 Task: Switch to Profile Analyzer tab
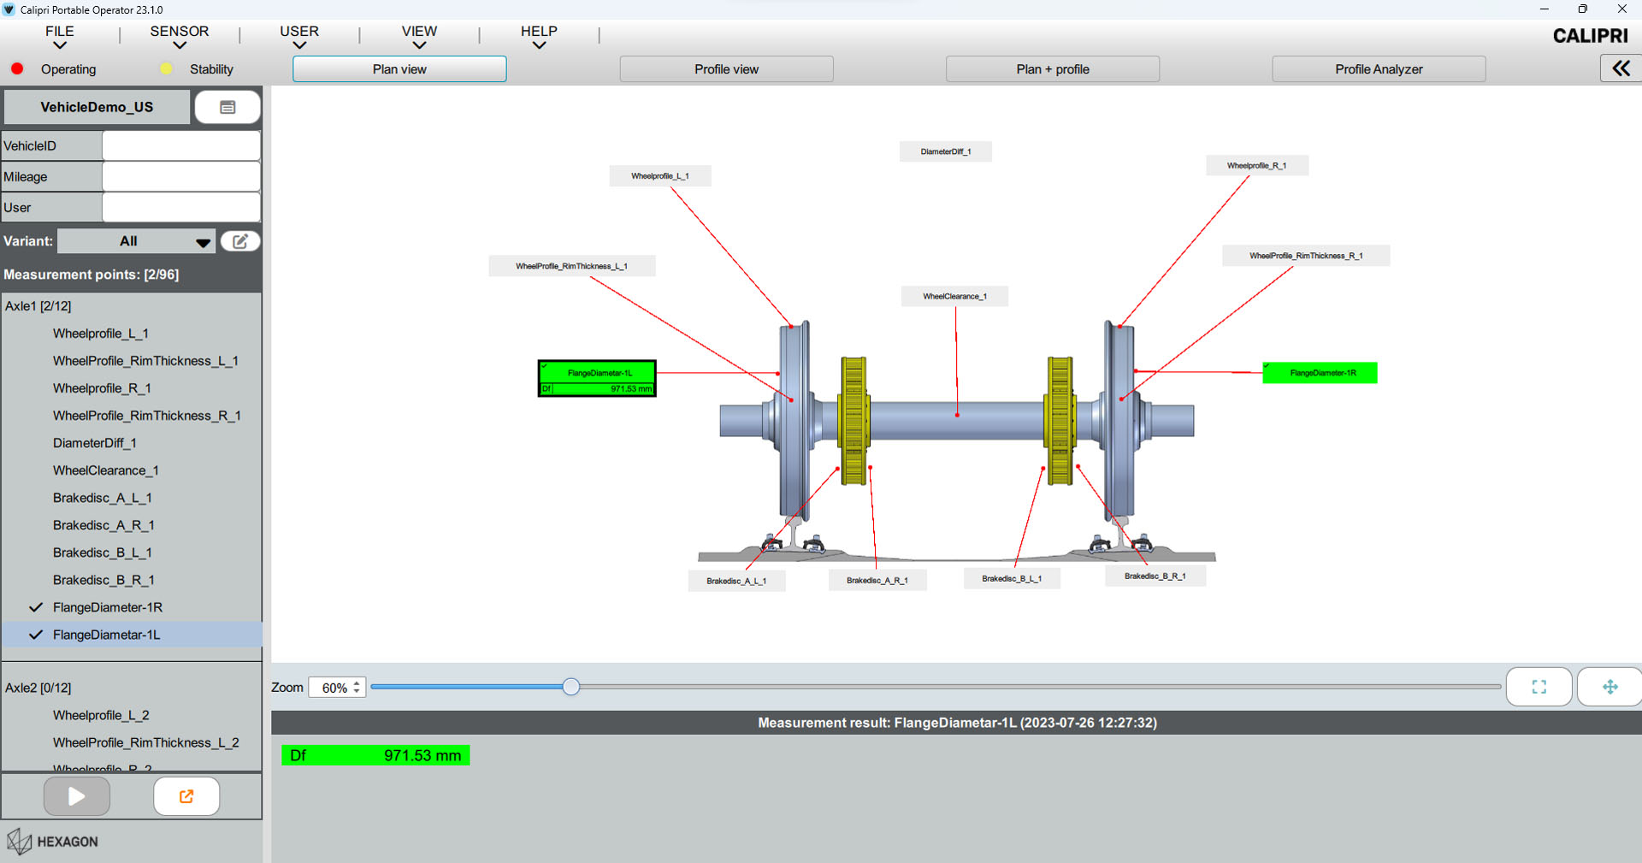click(1379, 69)
